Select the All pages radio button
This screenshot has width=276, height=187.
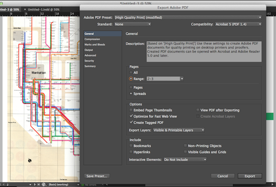(131, 72)
